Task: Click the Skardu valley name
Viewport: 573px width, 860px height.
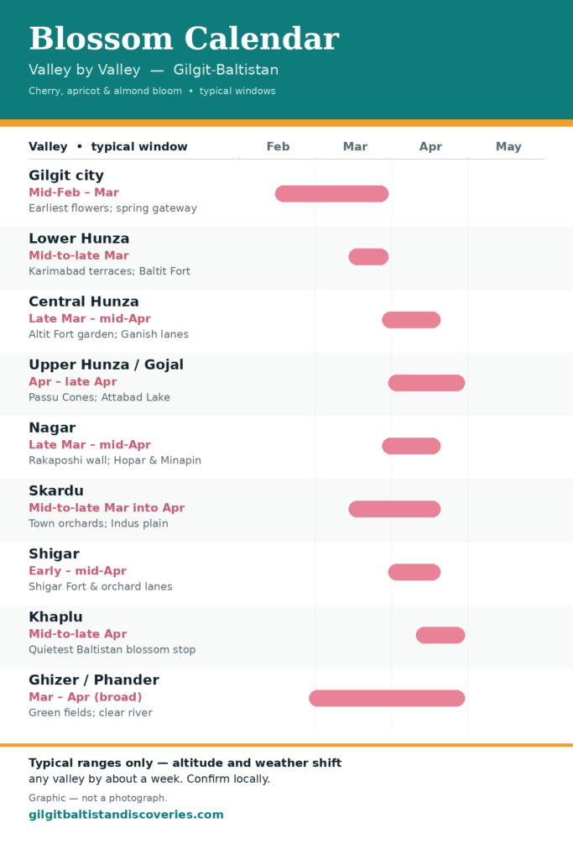Action: point(56,490)
